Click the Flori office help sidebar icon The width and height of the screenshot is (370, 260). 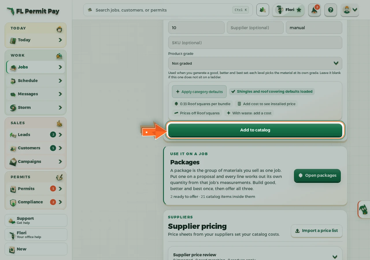click(x=12, y=235)
